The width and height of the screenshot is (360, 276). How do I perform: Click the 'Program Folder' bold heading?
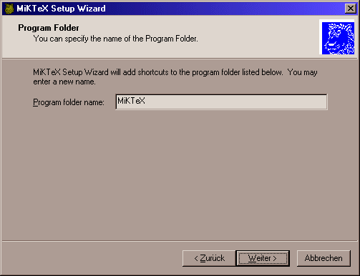tap(49, 28)
